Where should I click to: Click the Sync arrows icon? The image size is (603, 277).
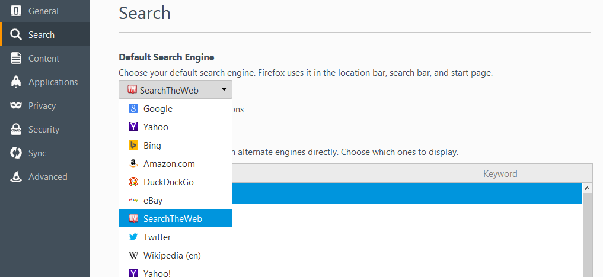pyautogui.click(x=17, y=153)
